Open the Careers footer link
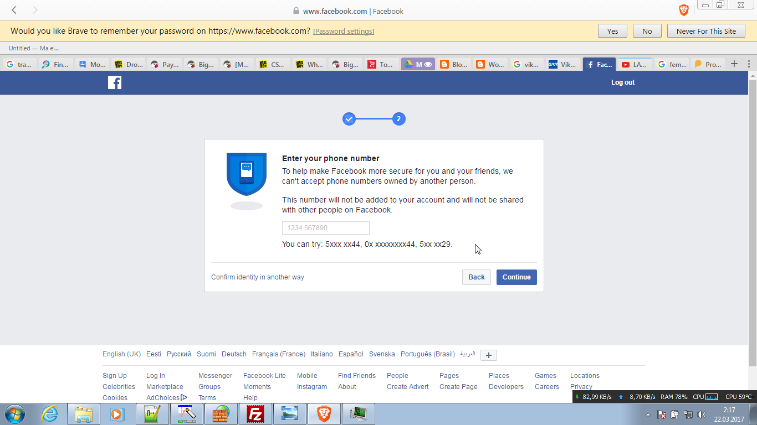 (x=547, y=387)
